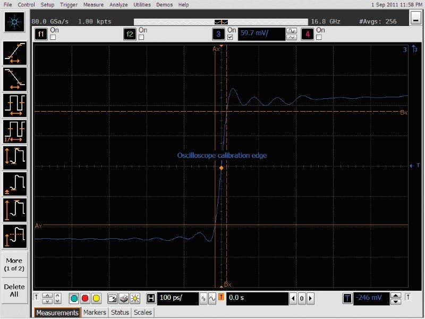This screenshot has height=319, width=425.
Task: Click the channel 3 button
Action: [x=218, y=34]
